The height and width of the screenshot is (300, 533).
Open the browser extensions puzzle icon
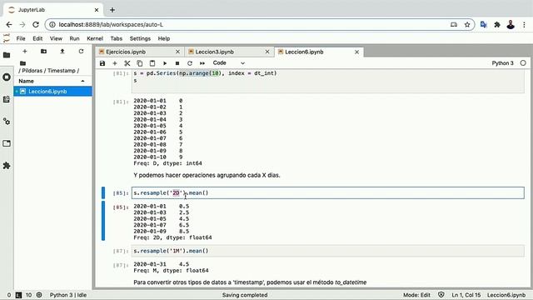pyautogui.click(x=497, y=24)
